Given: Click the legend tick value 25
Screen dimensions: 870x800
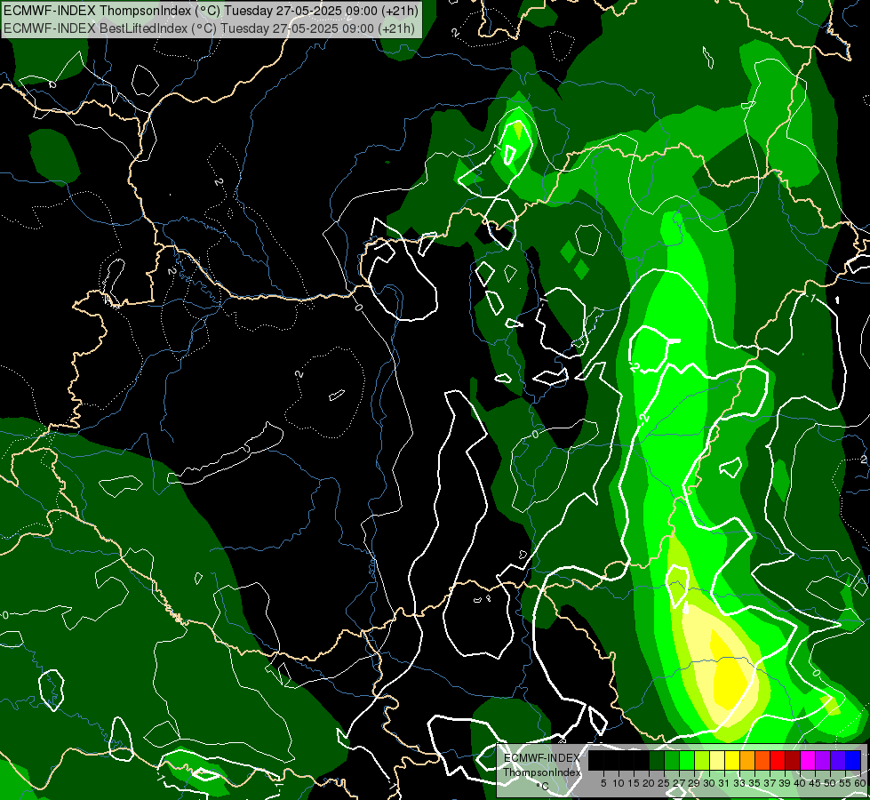Looking at the screenshot, I should click(664, 783).
